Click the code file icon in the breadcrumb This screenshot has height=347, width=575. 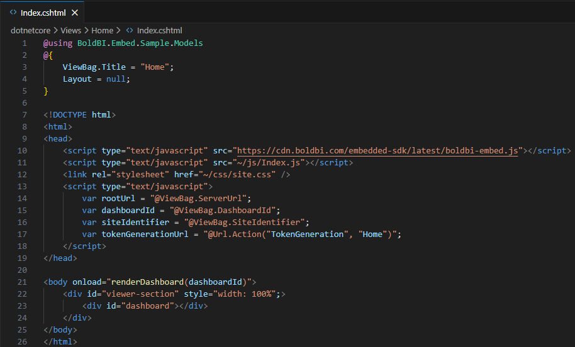pyautogui.click(x=130, y=30)
